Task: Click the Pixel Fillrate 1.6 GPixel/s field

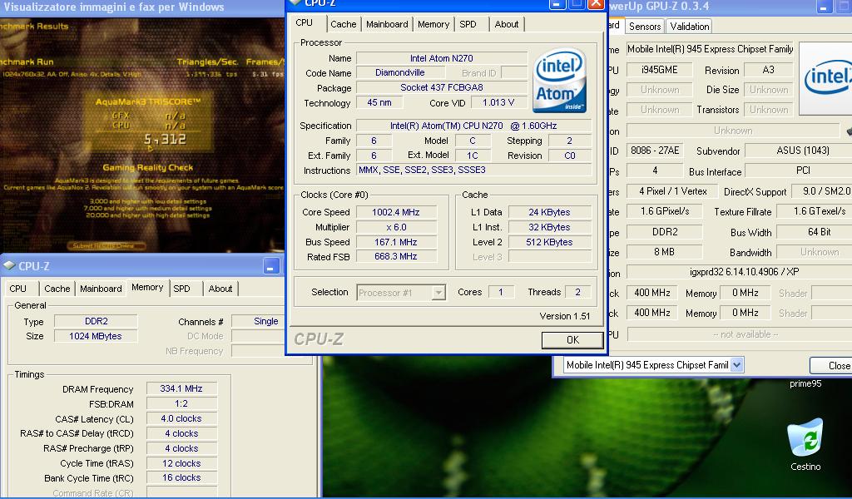Action: (x=664, y=211)
